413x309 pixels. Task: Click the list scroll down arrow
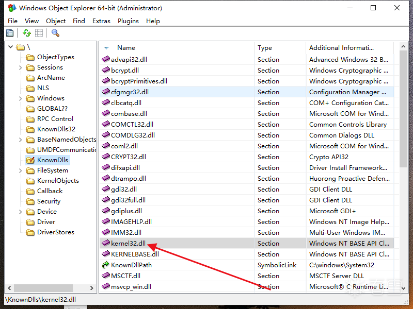coord(403,288)
